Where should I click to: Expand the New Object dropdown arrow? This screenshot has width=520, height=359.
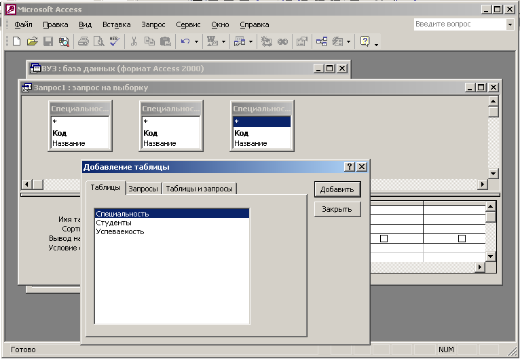[x=348, y=41]
